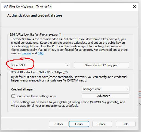Select the OpenSSH text in the combo box

pos(19,65)
